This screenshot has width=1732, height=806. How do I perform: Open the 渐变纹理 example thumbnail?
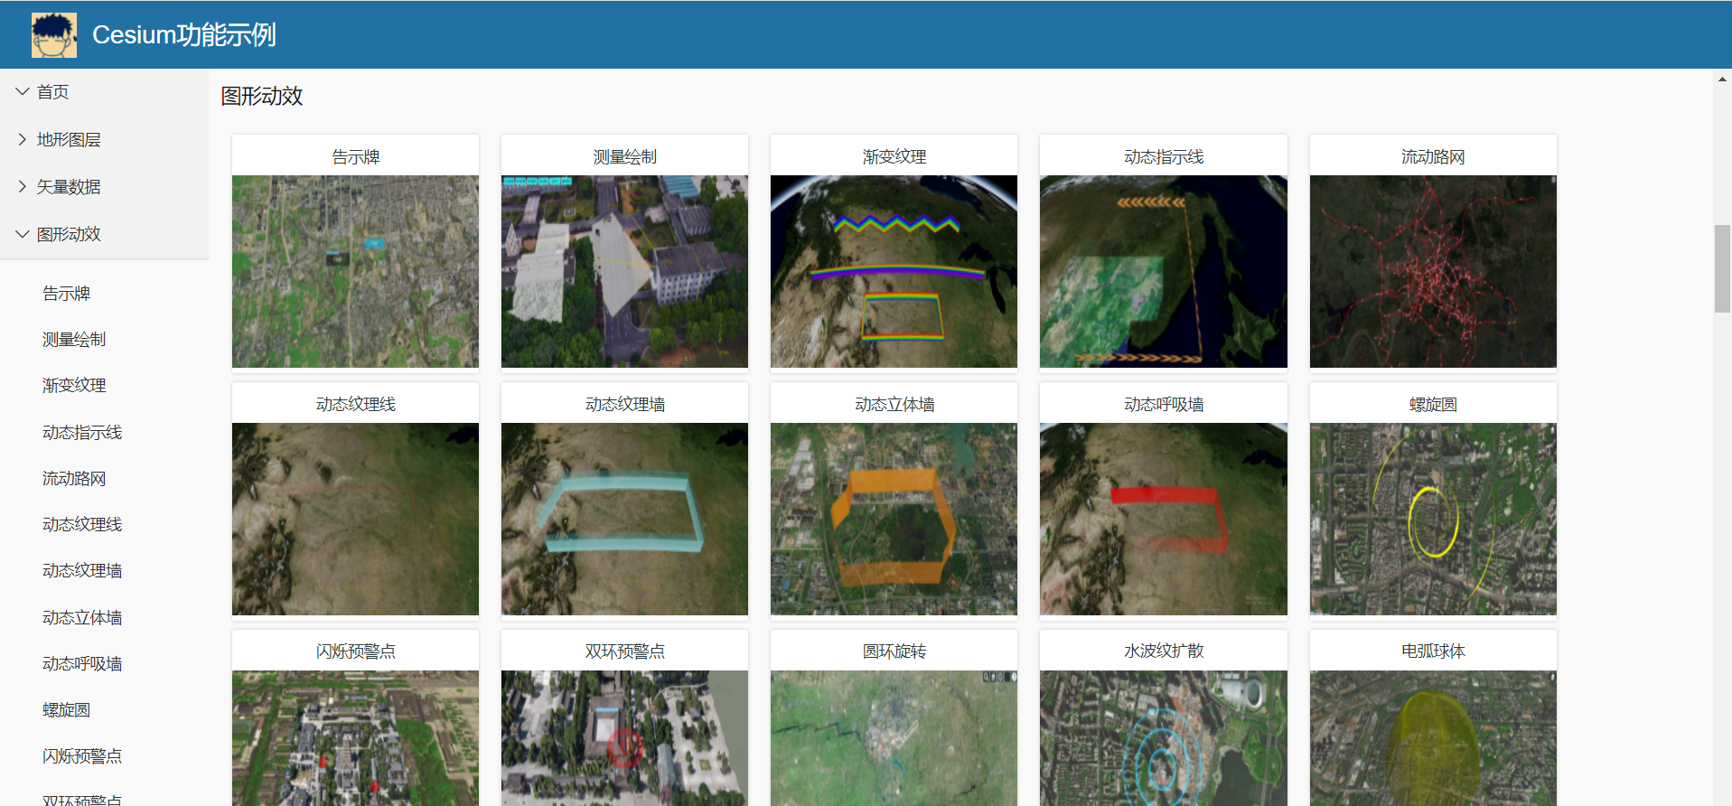coord(894,271)
